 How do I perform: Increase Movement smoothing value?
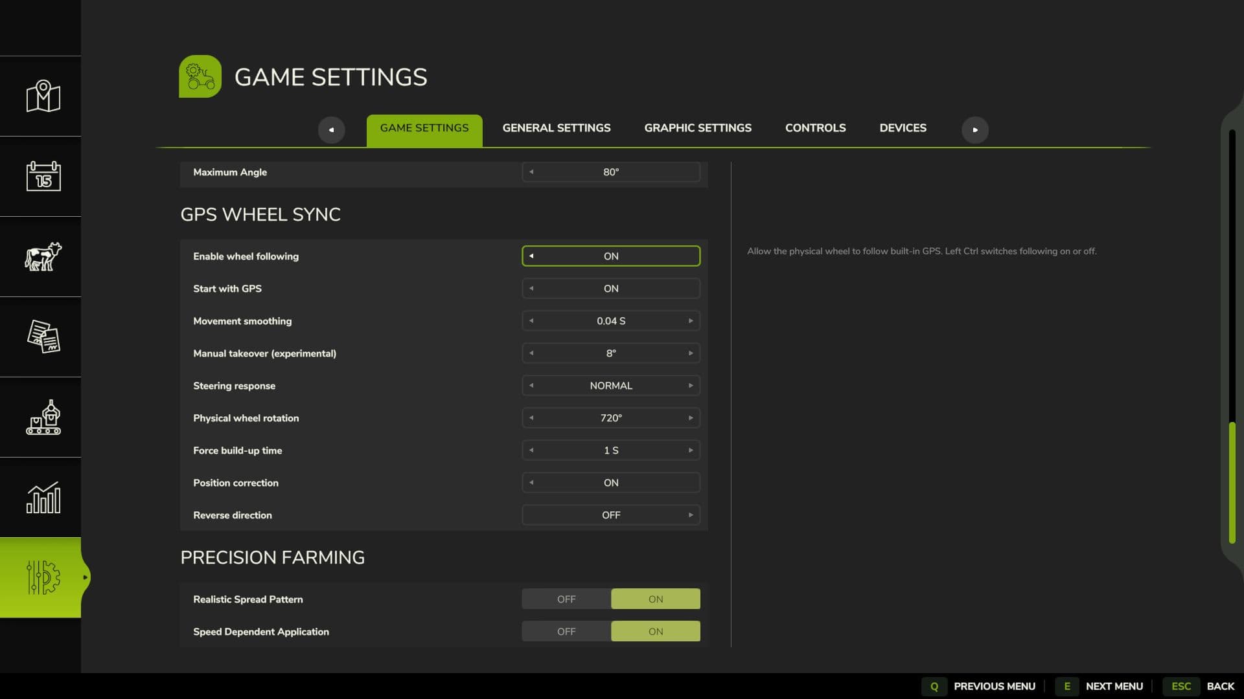pyautogui.click(x=691, y=320)
